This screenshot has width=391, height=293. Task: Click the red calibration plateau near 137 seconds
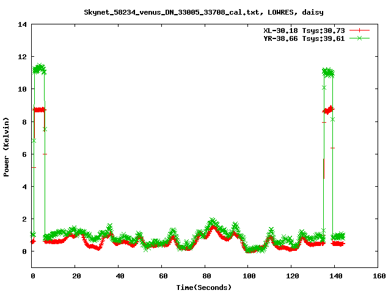point(329,110)
